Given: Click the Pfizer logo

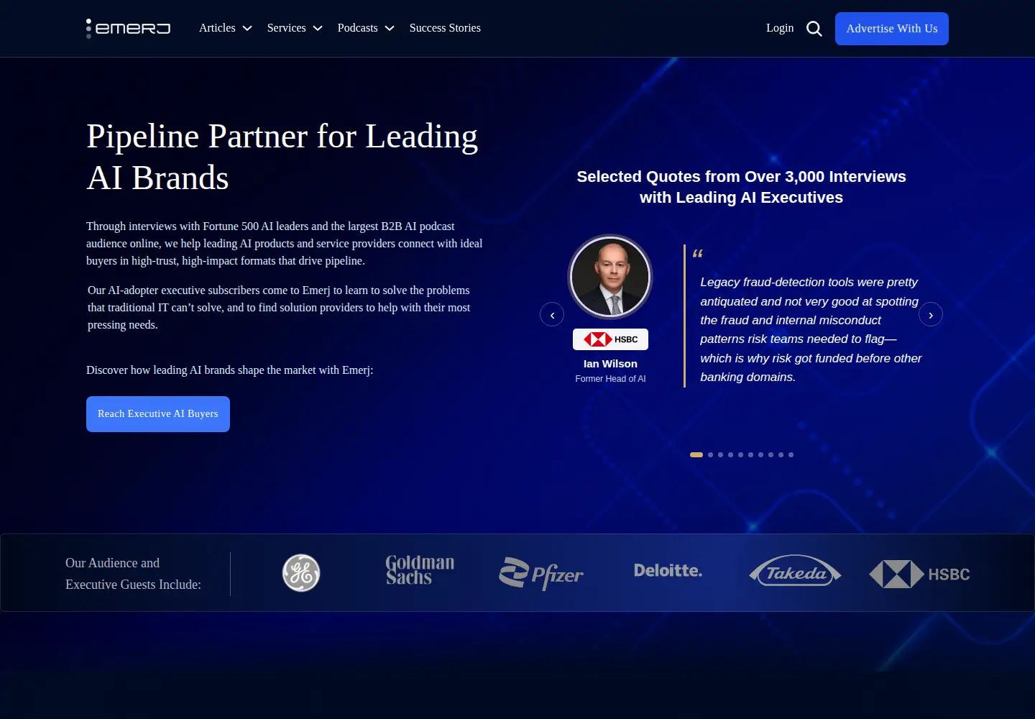Looking at the screenshot, I should [x=541, y=574].
